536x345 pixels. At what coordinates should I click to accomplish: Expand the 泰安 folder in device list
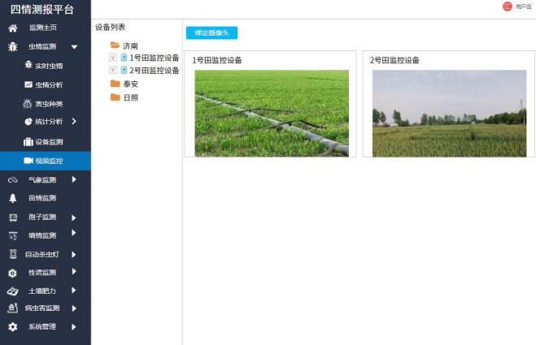115,84
